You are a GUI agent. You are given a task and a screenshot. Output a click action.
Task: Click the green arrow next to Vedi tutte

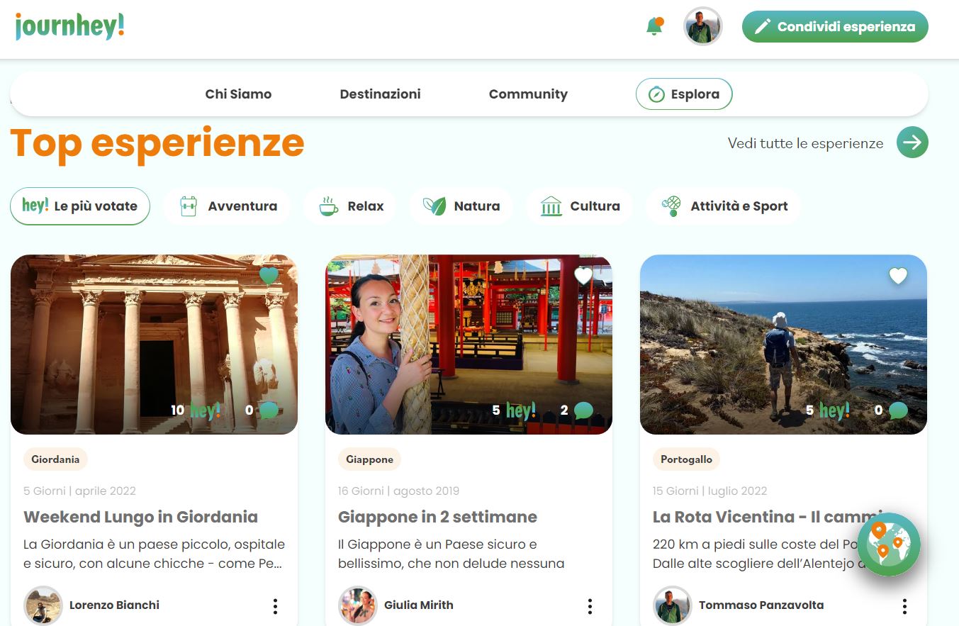click(x=912, y=142)
